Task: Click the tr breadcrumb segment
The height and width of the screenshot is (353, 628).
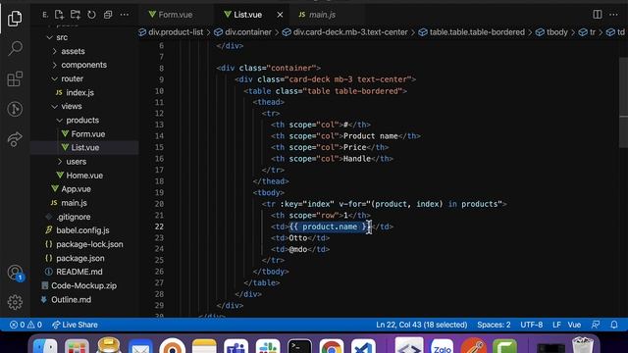Action: [587, 32]
